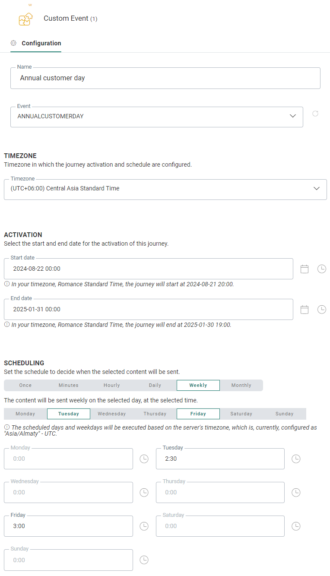Toggle the Tuesday weekday selection

pyautogui.click(x=69, y=414)
